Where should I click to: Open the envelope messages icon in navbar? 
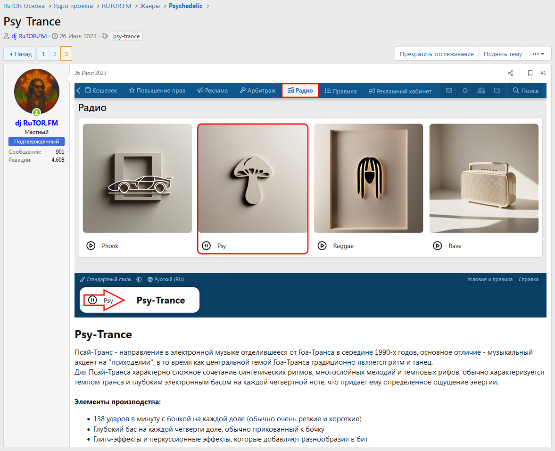click(x=449, y=91)
